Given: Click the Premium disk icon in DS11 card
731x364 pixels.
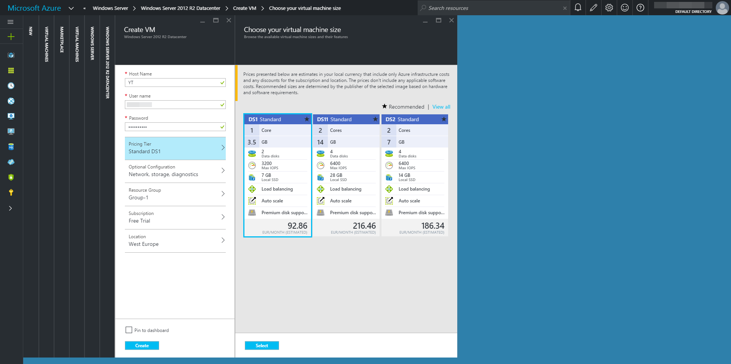Looking at the screenshot, I should pos(321,213).
